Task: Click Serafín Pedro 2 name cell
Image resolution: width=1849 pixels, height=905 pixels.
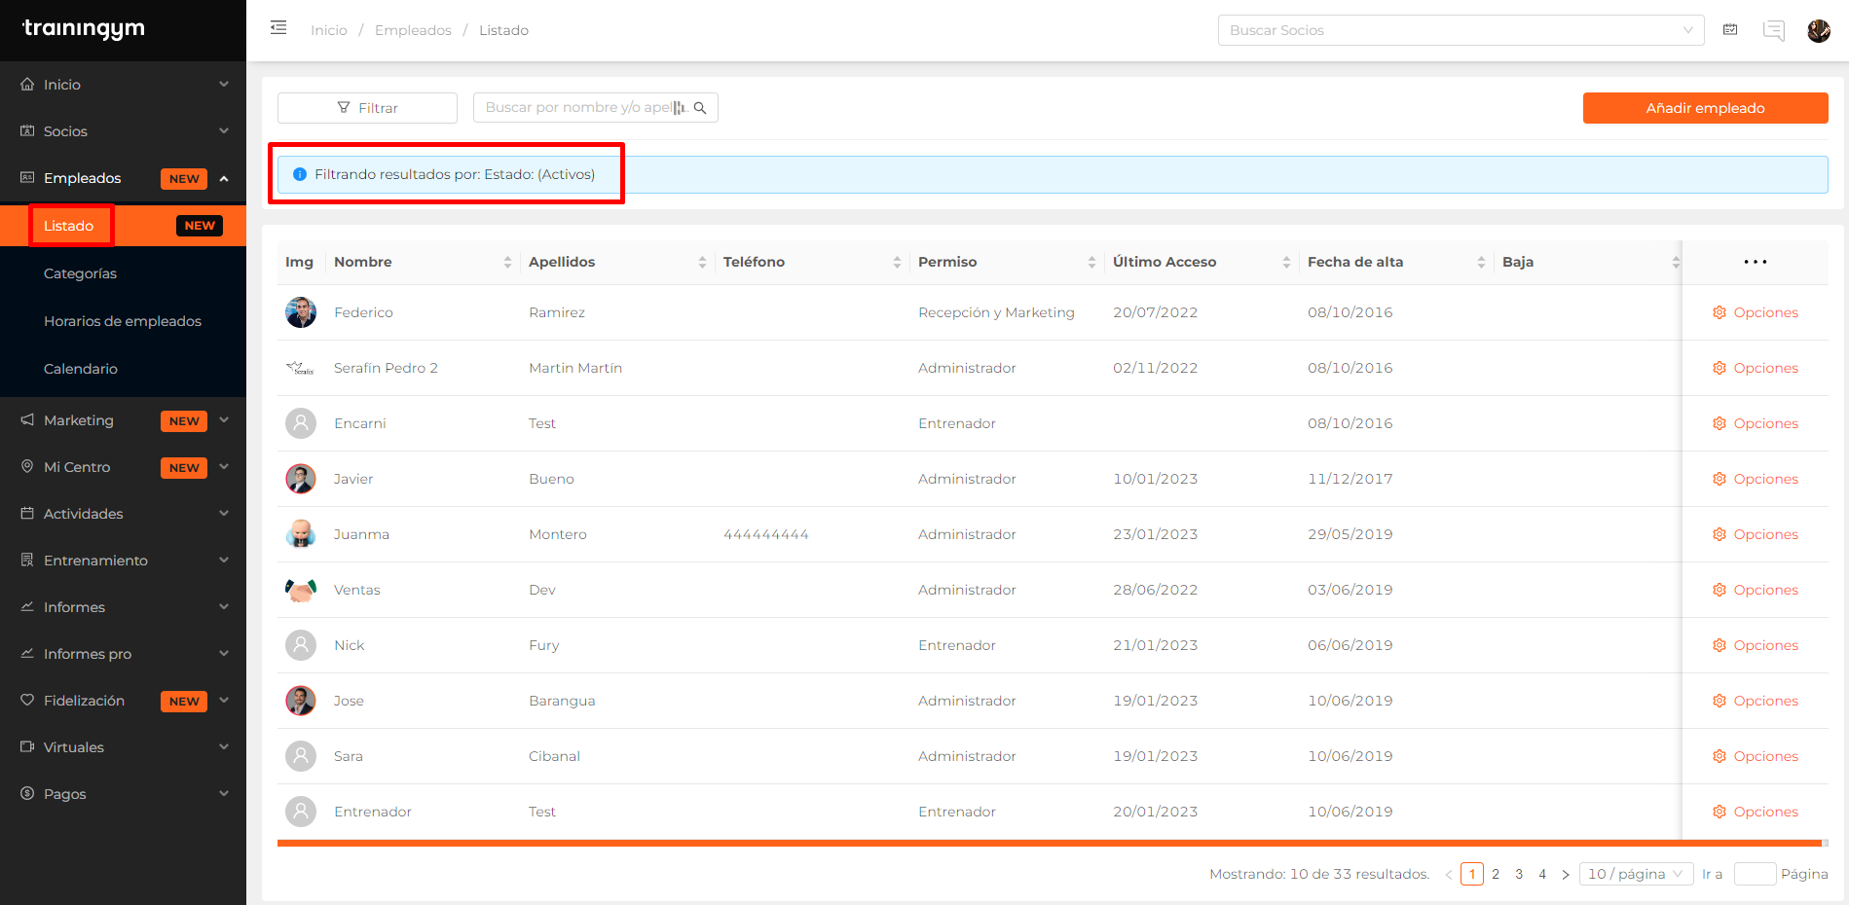Action: click(386, 368)
